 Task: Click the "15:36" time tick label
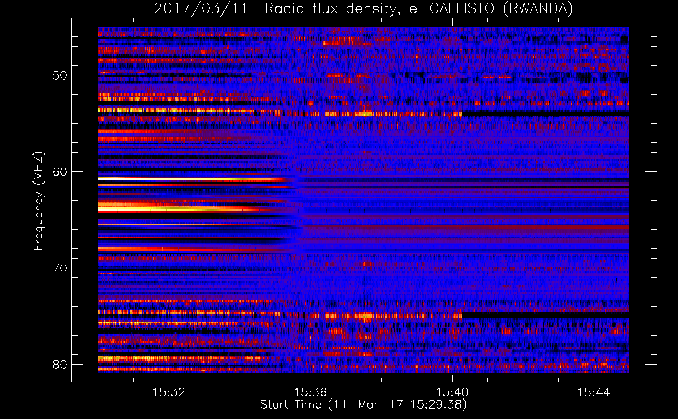pos(311,393)
